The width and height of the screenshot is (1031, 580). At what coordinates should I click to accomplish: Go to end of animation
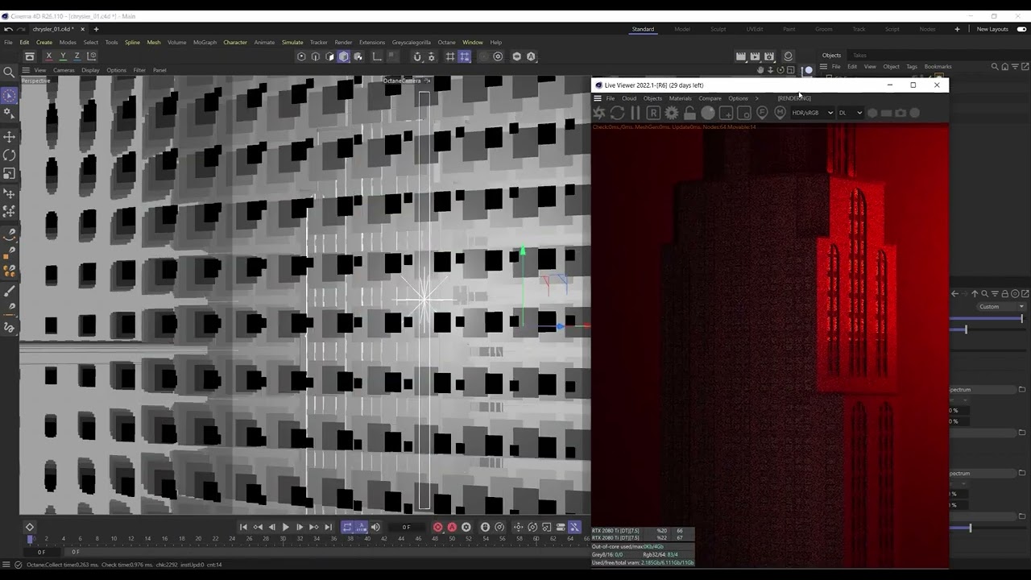tap(328, 528)
